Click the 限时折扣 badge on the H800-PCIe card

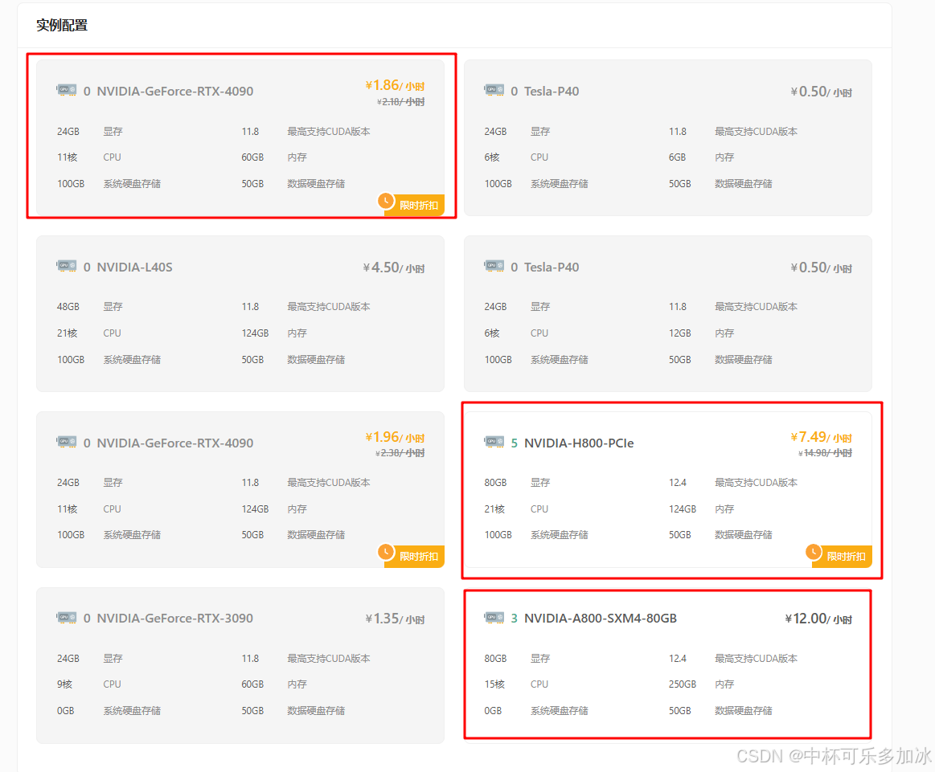(x=839, y=555)
